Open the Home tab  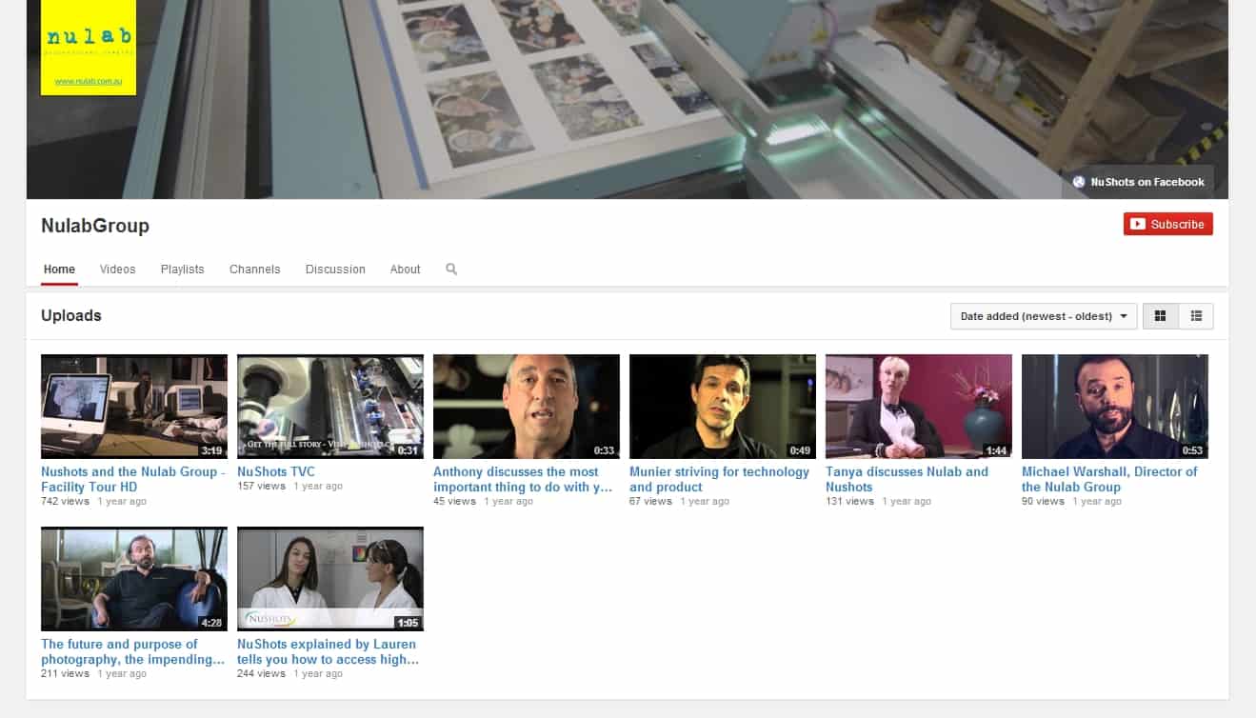point(59,269)
